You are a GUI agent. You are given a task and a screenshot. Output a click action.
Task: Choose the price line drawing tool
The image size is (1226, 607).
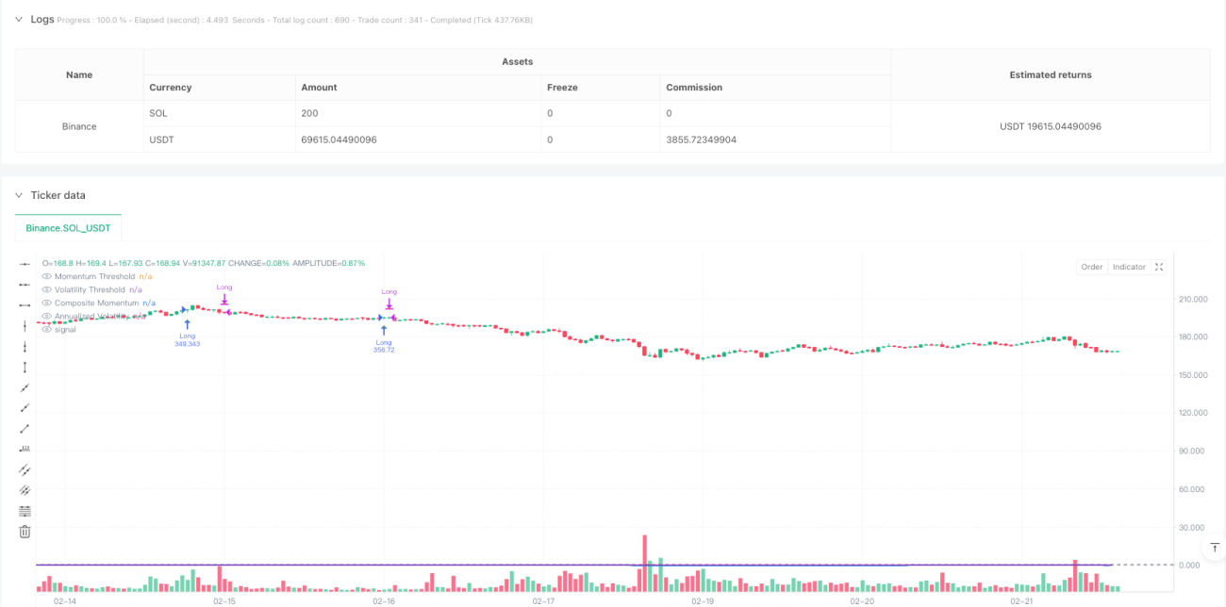point(25,449)
